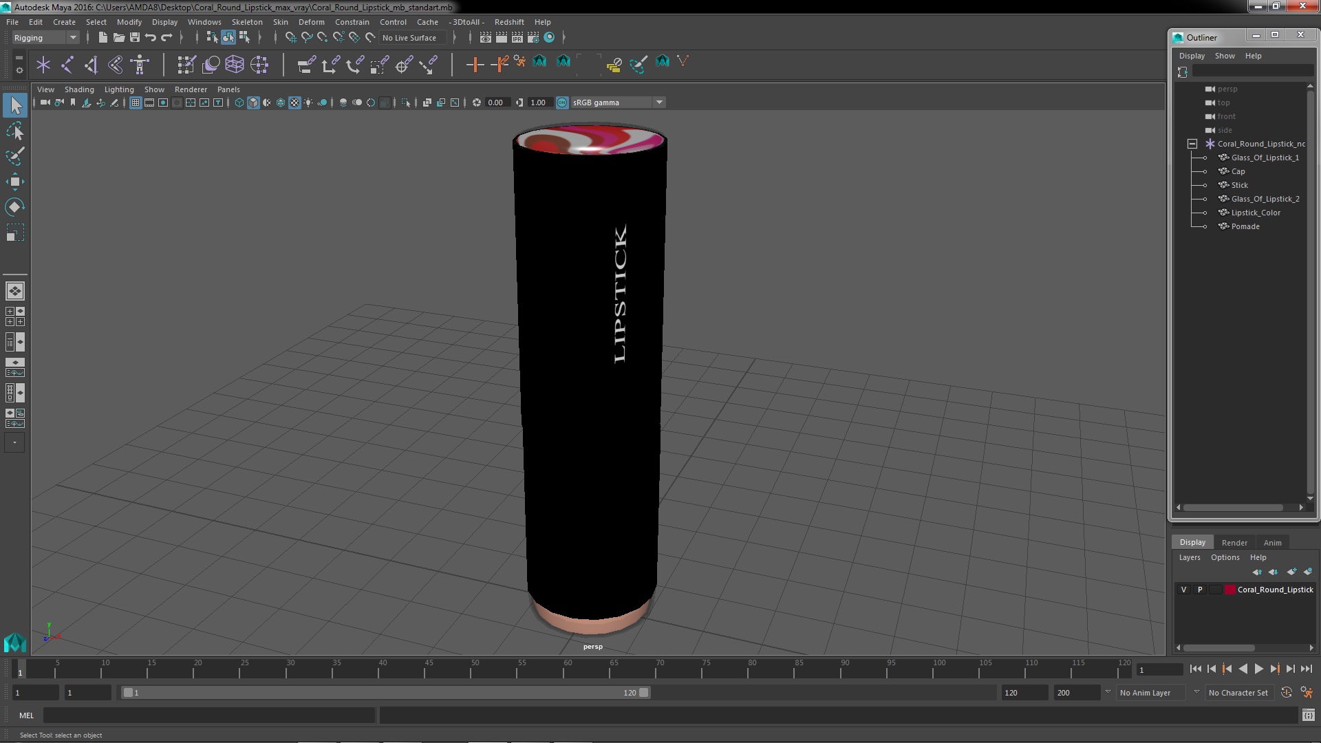The width and height of the screenshot is (1321, 743).
Task: Toggle sRGB gamma color management icon
Action: tap(561, 103)
